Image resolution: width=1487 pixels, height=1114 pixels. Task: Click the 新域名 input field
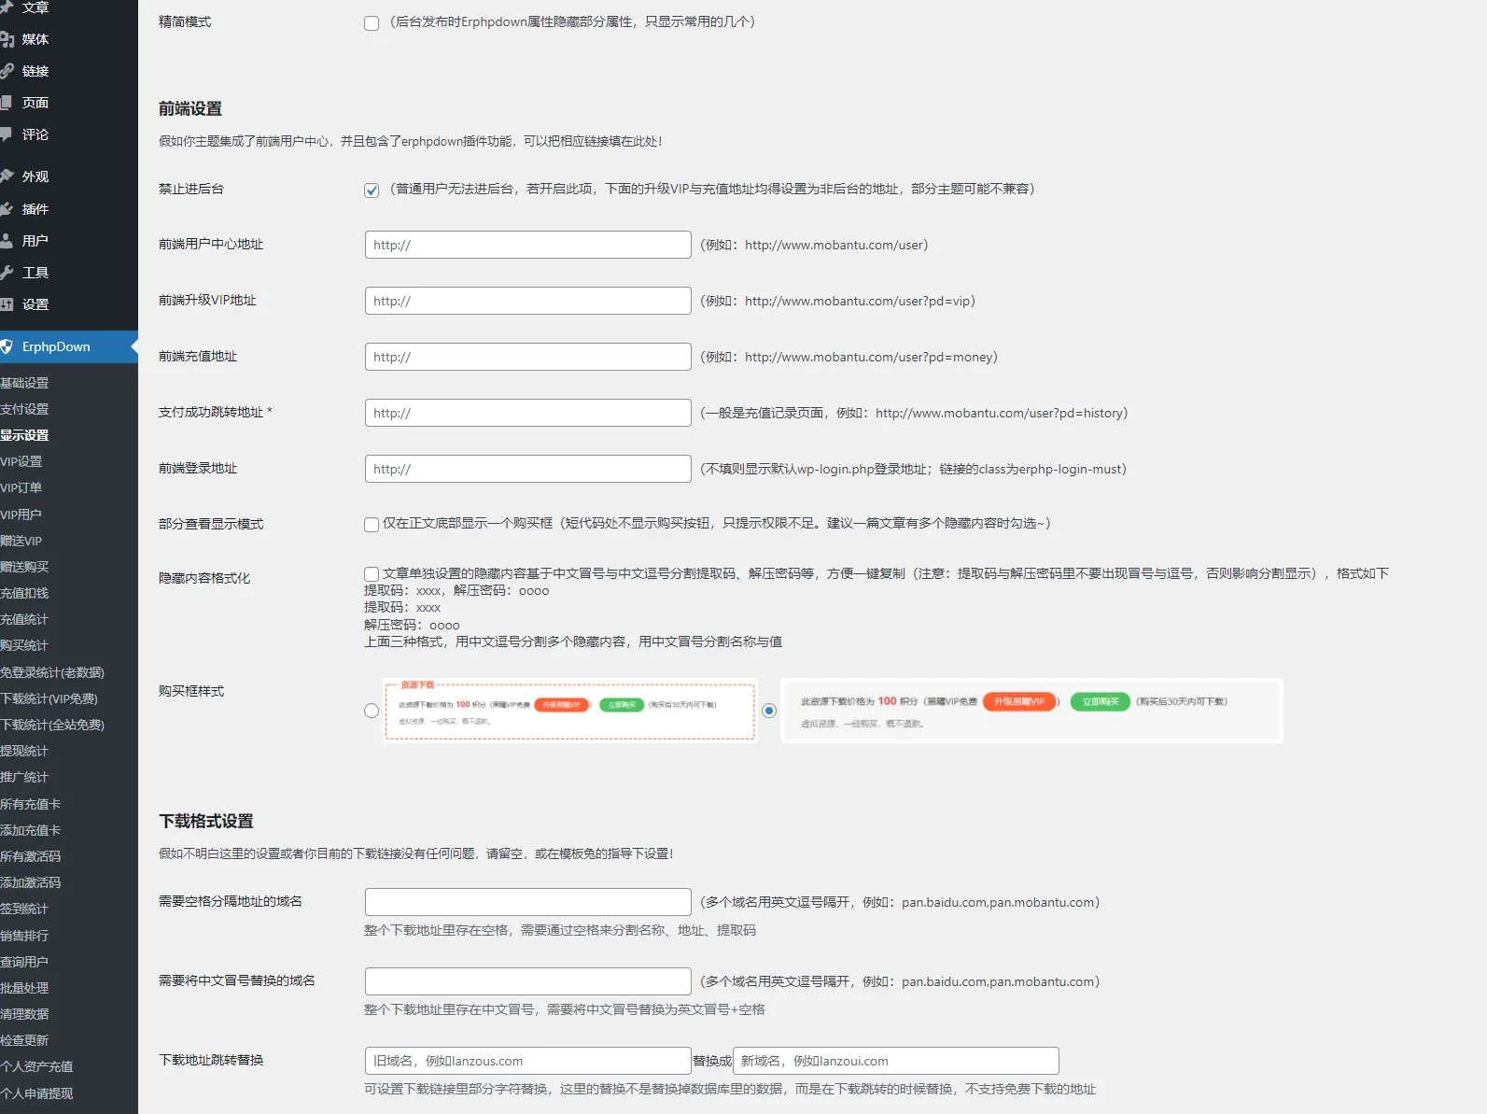pos(896,1061)
